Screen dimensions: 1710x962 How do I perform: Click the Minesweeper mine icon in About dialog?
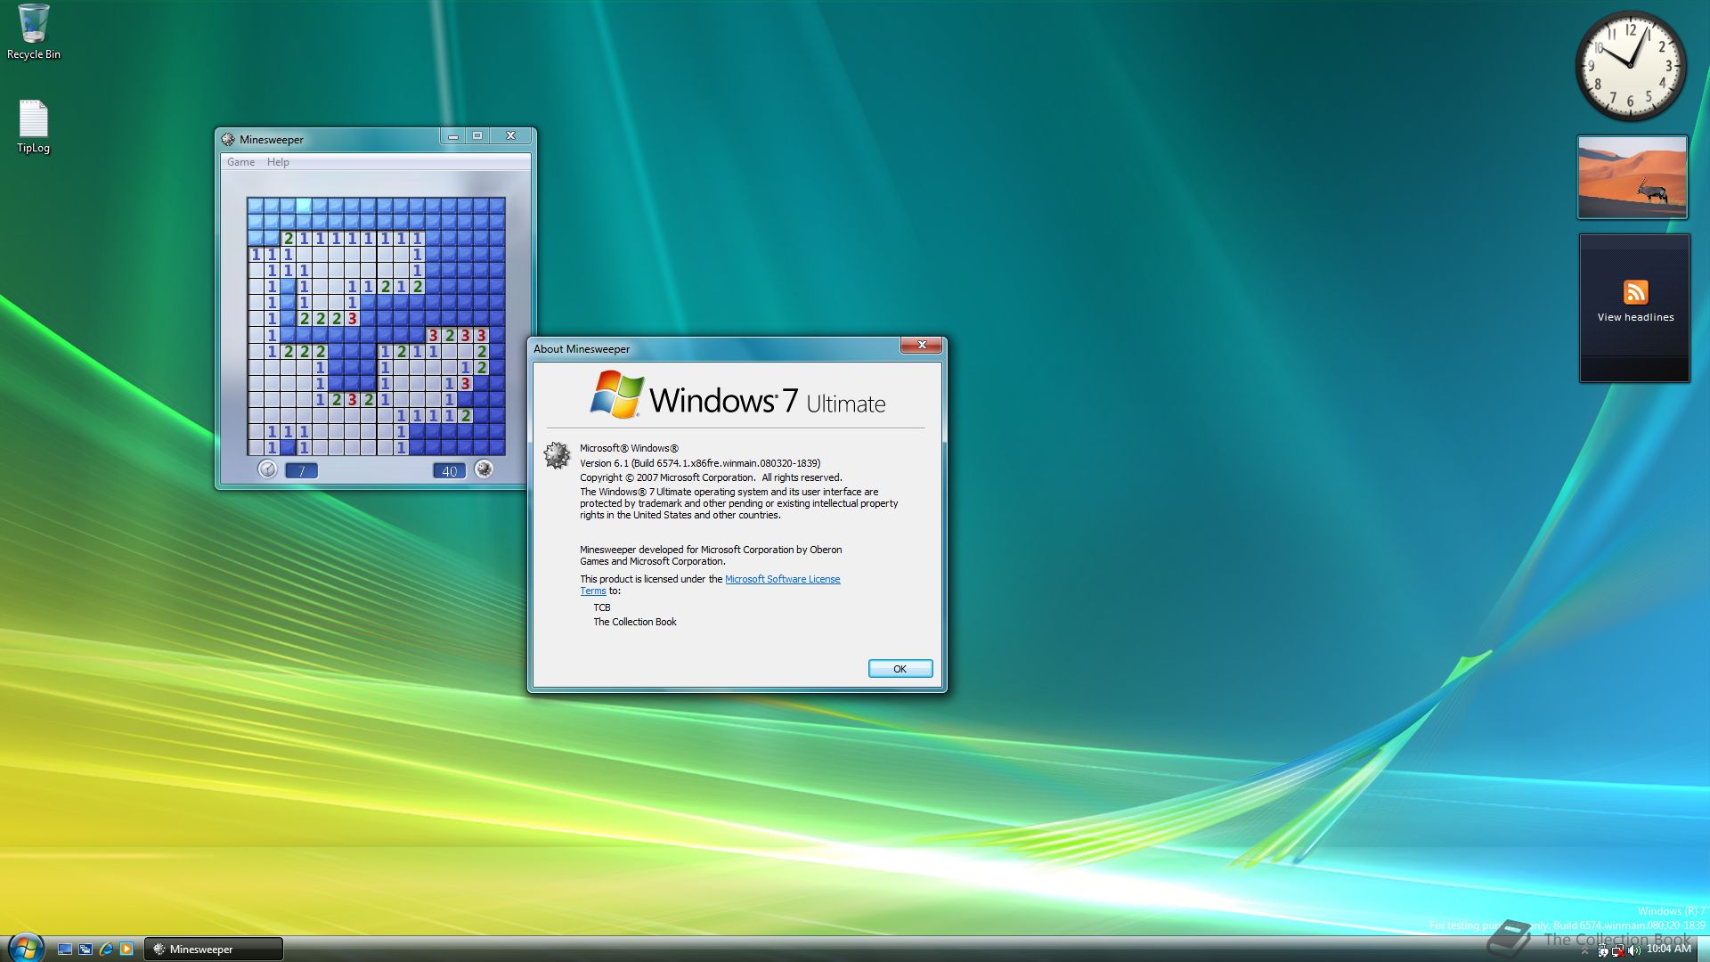tap(557, 455)
